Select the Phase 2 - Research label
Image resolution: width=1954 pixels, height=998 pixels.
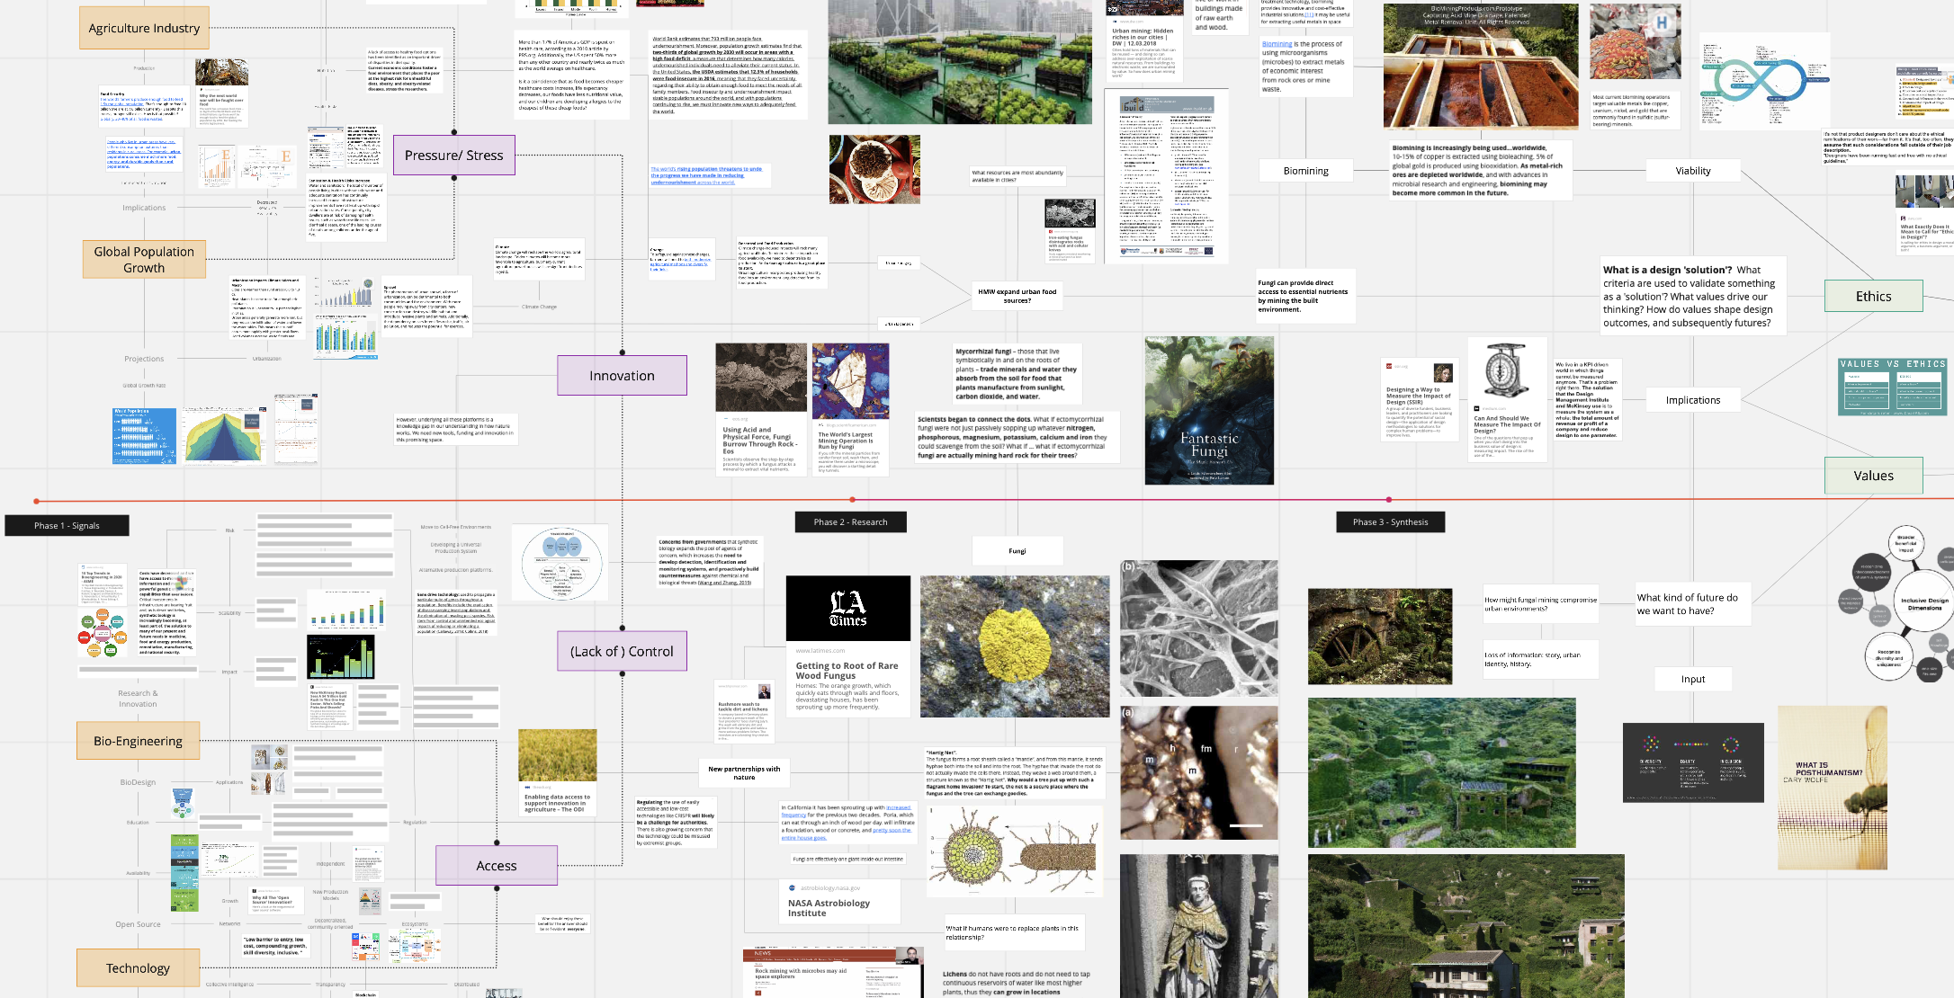[x=850, y=522]
